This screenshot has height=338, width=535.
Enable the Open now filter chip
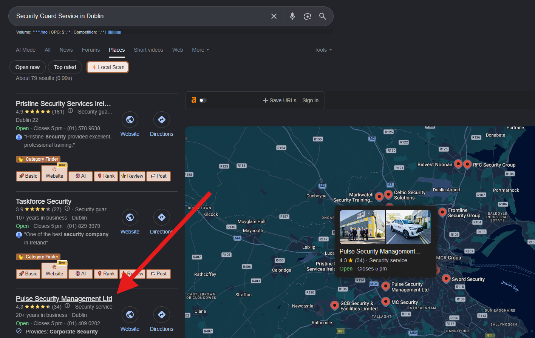point(28,67)
